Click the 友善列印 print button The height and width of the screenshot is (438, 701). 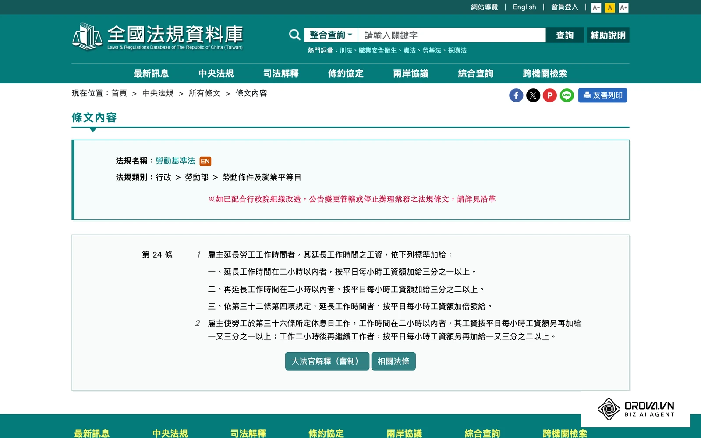602,95
